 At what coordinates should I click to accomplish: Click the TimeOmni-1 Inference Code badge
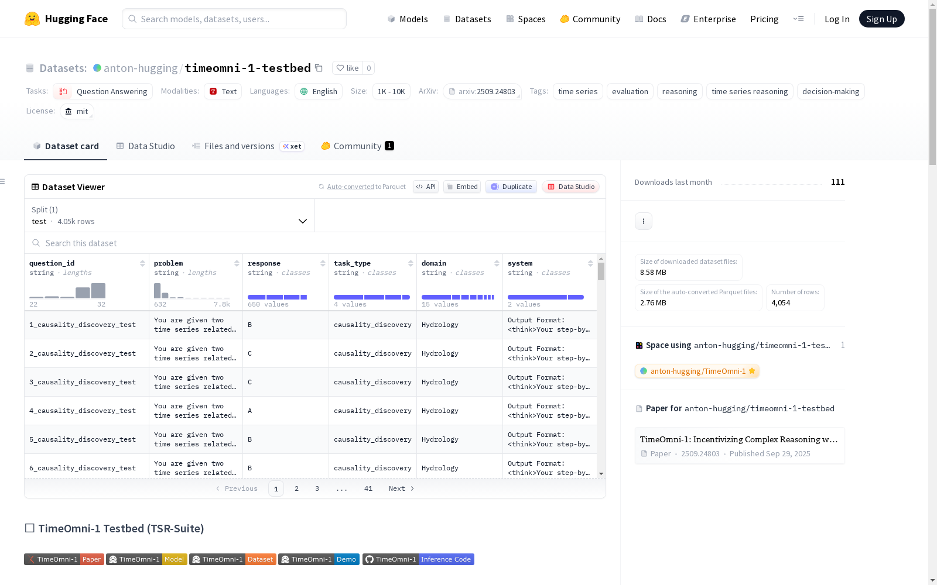tap(418, 559)
